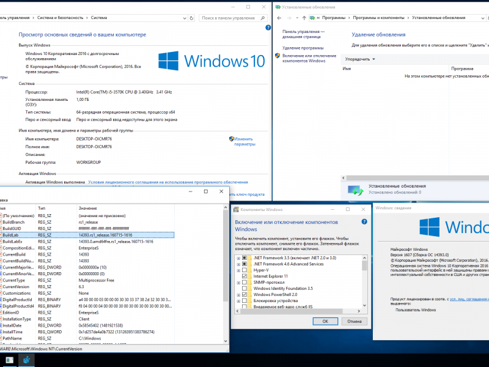The height and width of the screenshot is (367, 489).
Task: Click OK in the Windows Features dialog
Action: [325, 321]
